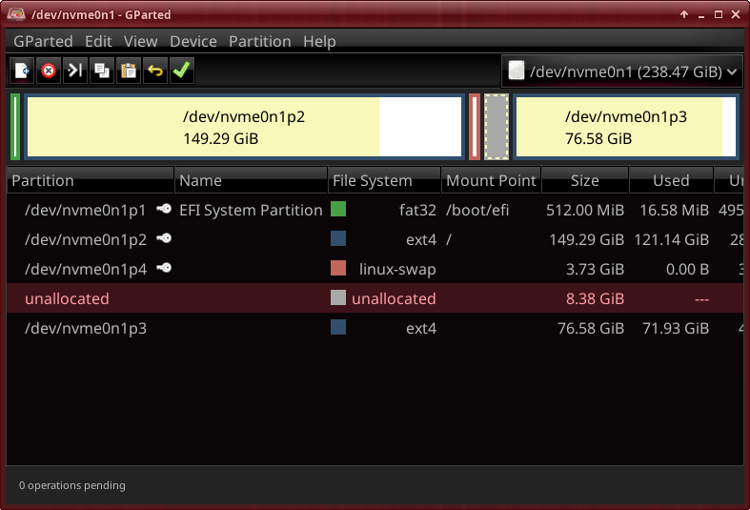Undo the last operation via toolbar
The image size is (750, 510).
point(155,71)
